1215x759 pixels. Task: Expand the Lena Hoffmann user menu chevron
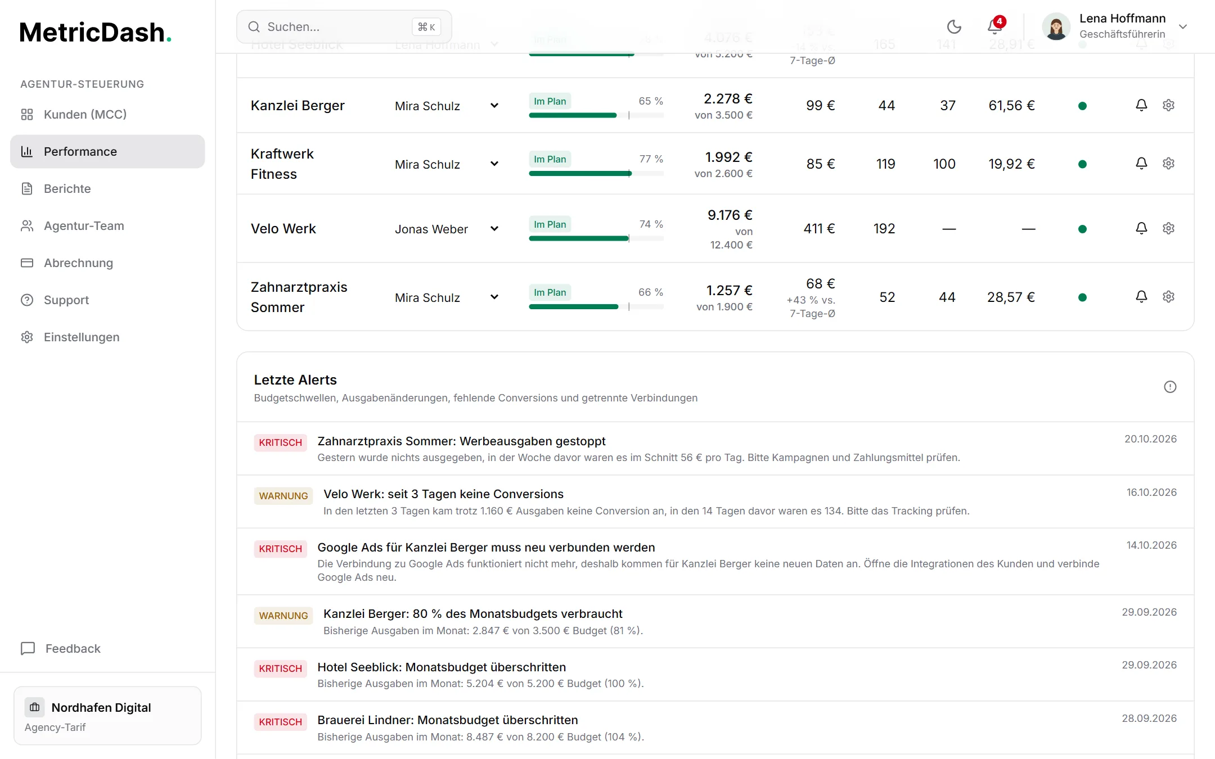pos(1183,26)
